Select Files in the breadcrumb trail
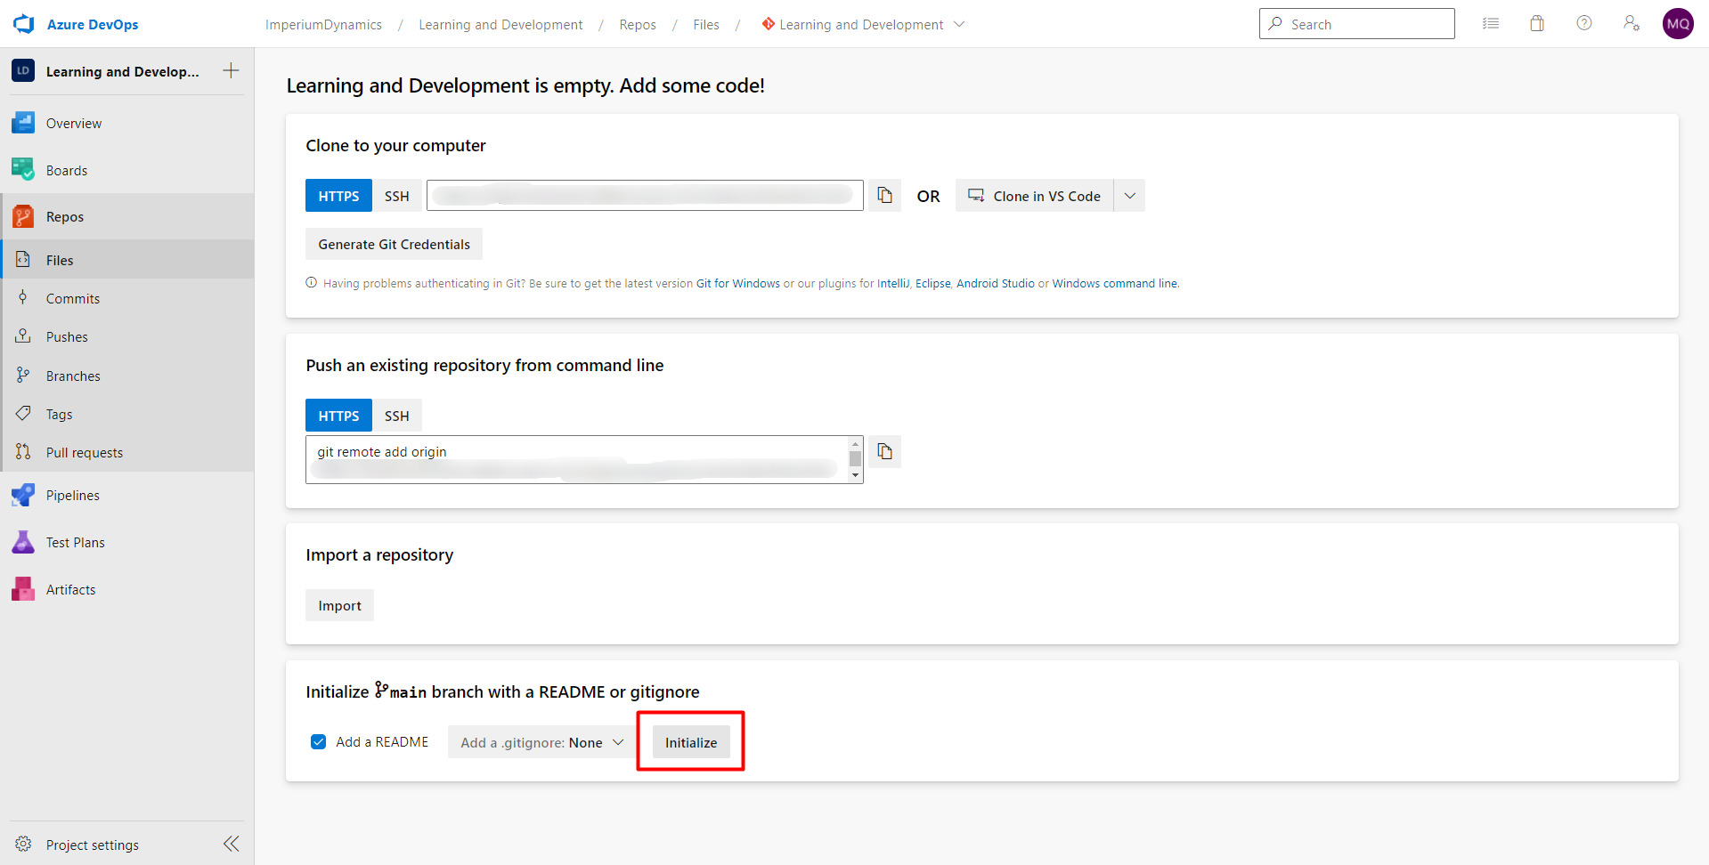 [x=706, y=24]
